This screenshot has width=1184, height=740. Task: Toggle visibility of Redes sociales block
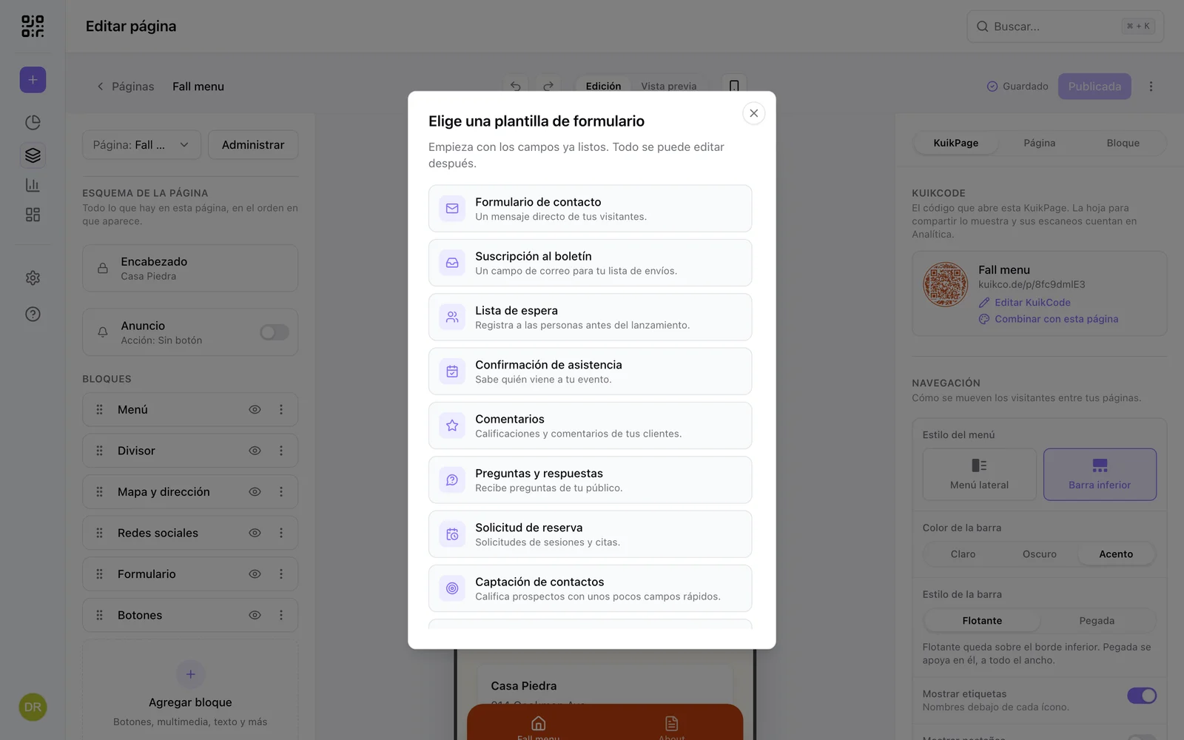255,533
